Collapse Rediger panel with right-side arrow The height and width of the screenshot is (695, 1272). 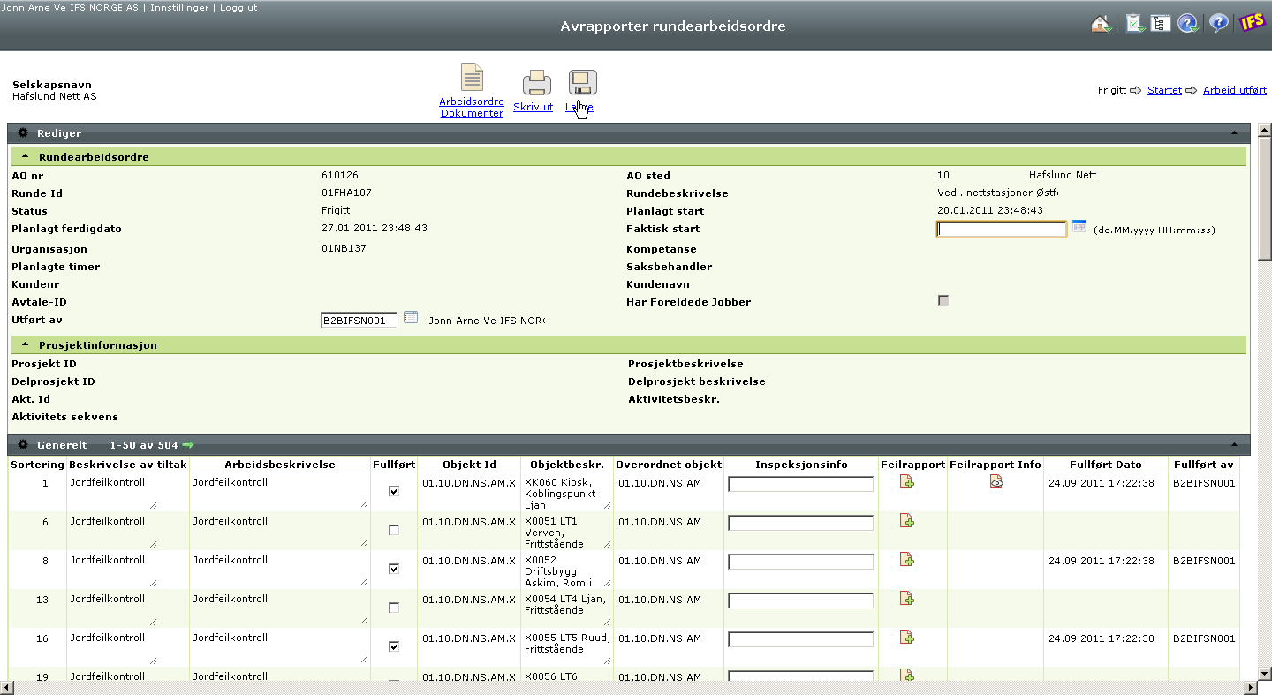[1234, 132]
